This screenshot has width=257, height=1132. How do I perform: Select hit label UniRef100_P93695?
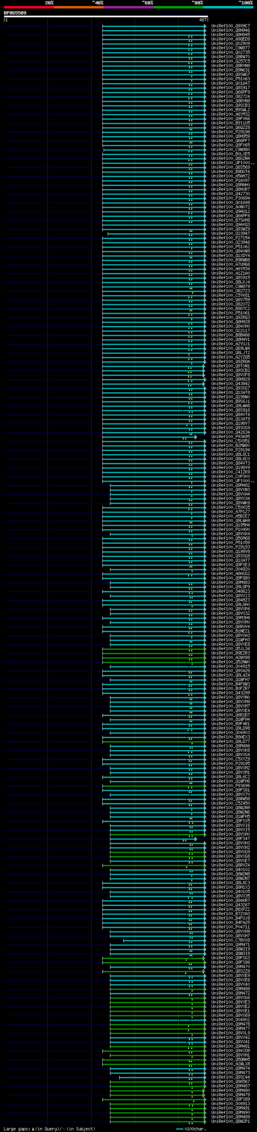tap(230, 437)
